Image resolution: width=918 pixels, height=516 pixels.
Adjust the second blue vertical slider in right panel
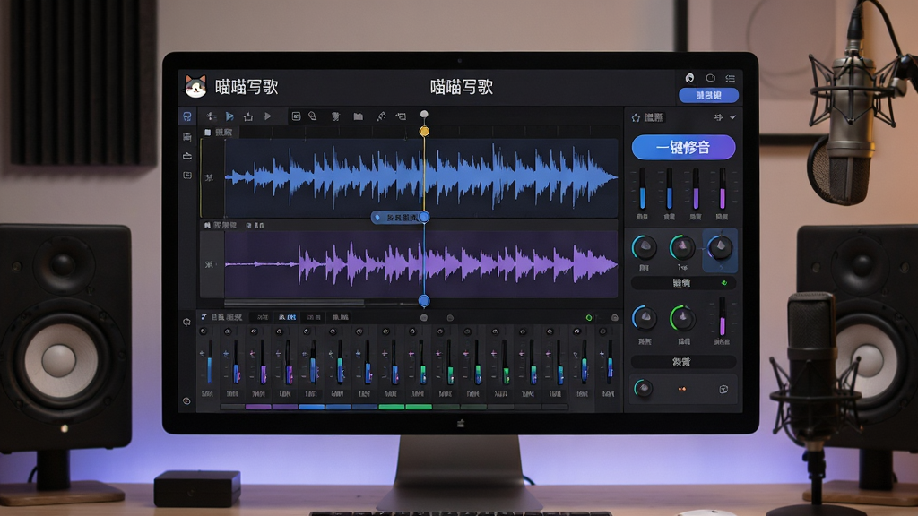click(669, 188)
